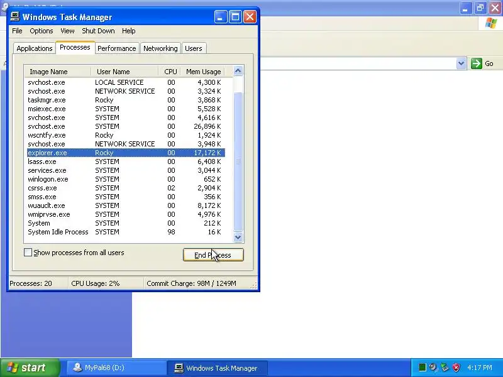This screenshot has width=503, height=377.
Task: Open the View menu
Action: pyautogui.click(x=67, y=31)
